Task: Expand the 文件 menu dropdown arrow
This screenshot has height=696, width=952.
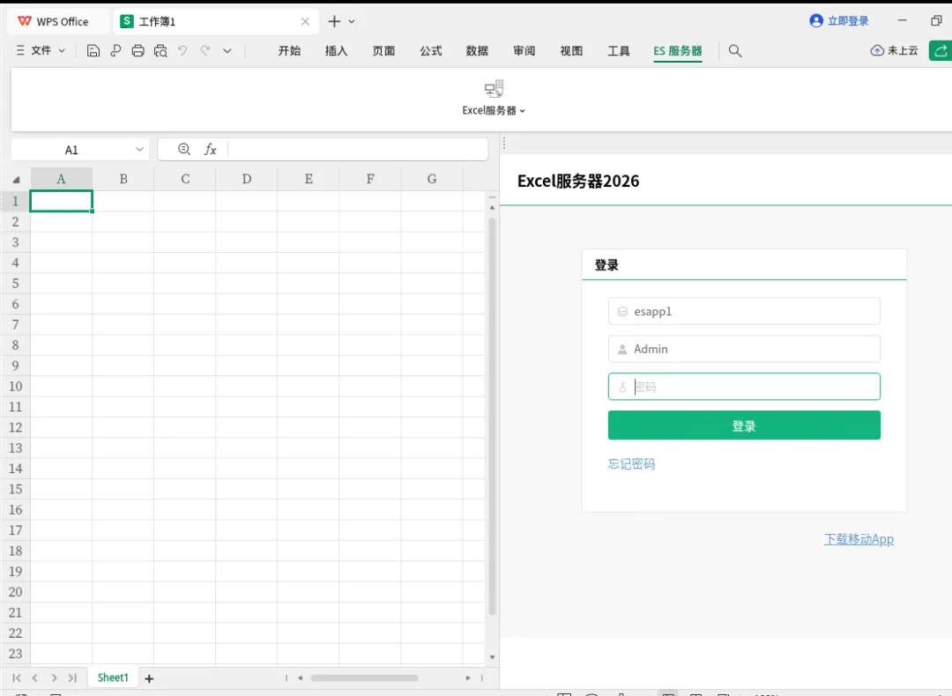Action: tap(62, 51)
